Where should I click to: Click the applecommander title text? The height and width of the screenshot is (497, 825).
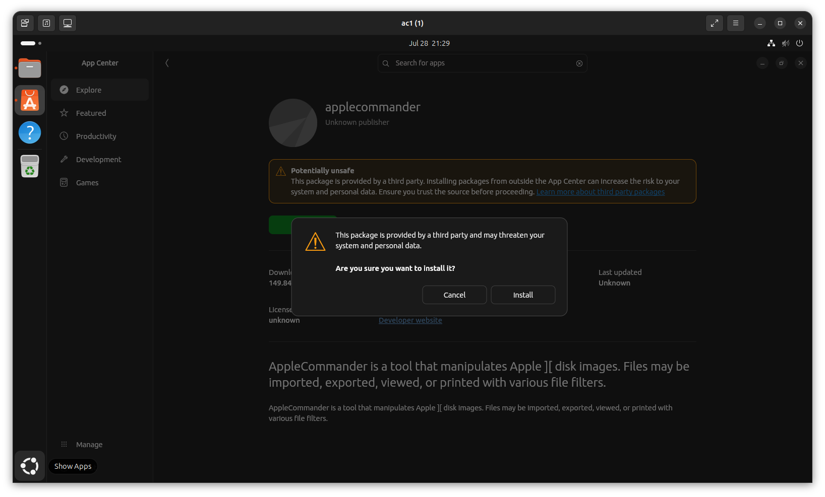(373, 107)
